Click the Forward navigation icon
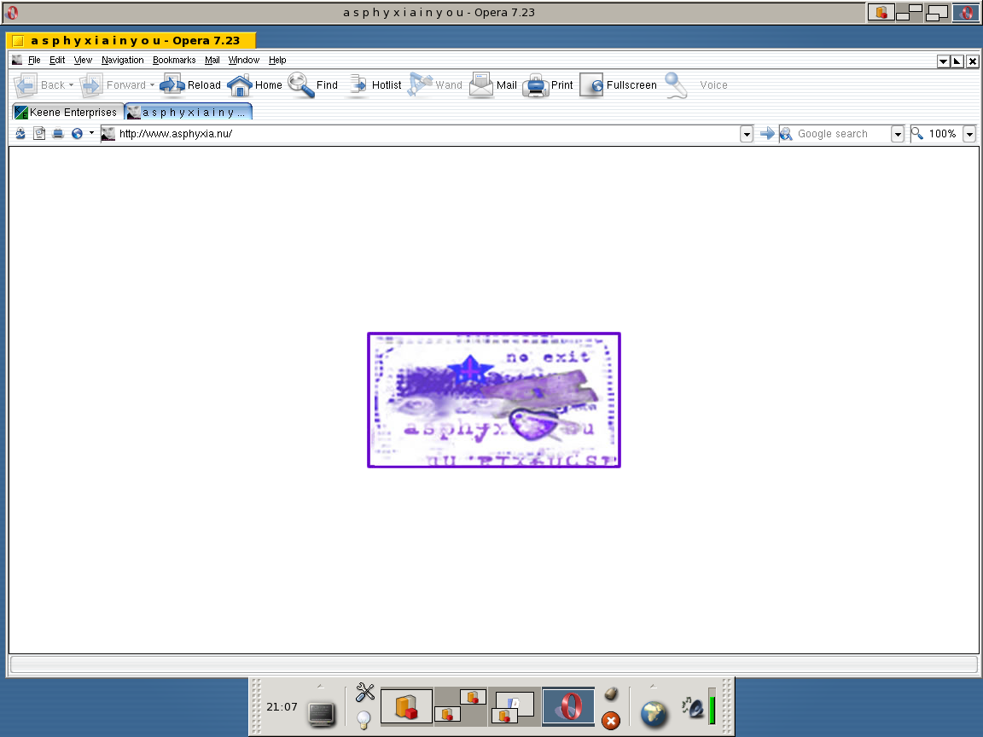Screen dimensions: 983x737 point(91,85)
